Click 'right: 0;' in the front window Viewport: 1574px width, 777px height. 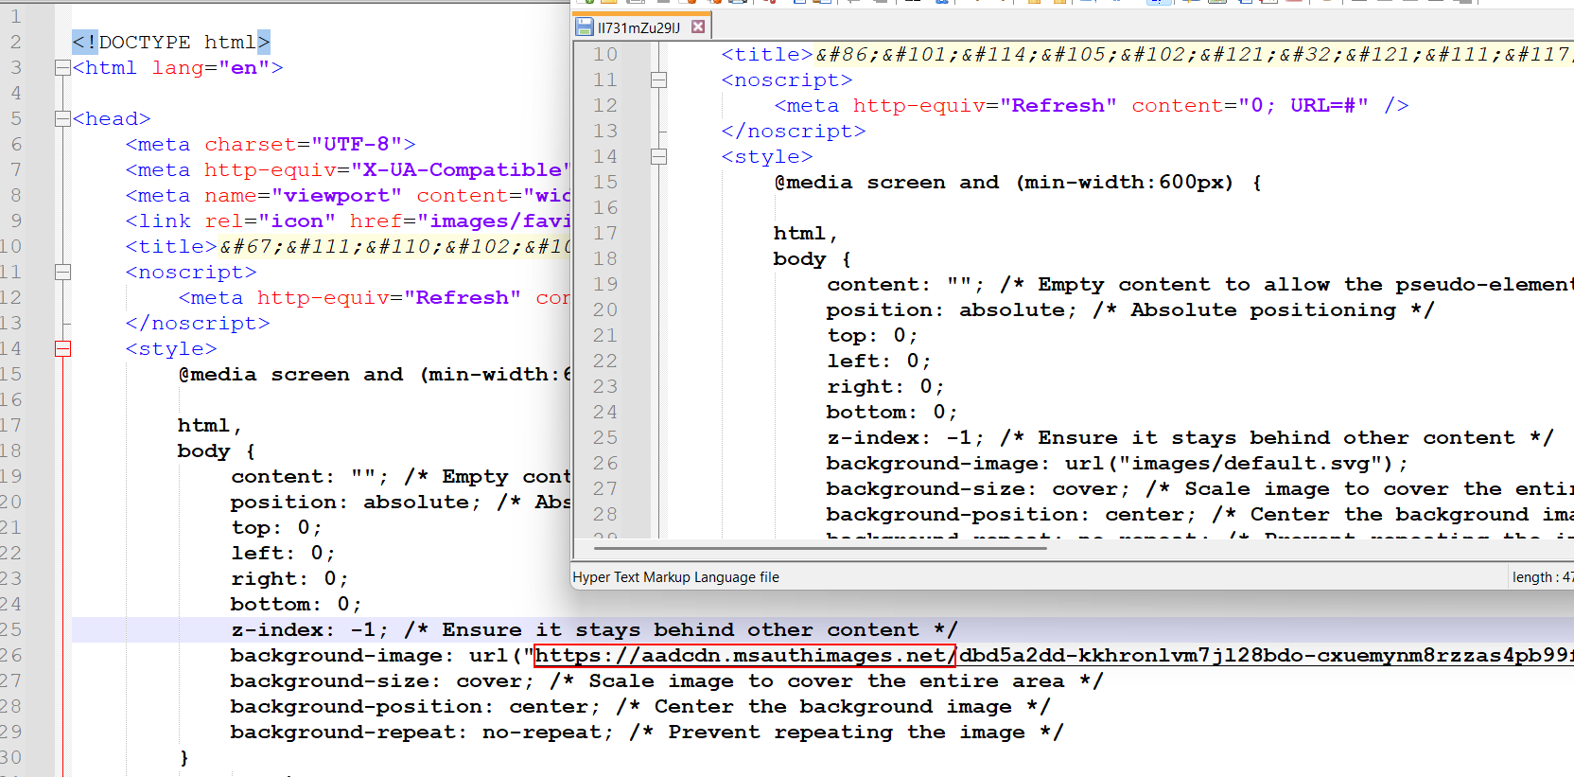pyautogui.click(x=885, y=387)
